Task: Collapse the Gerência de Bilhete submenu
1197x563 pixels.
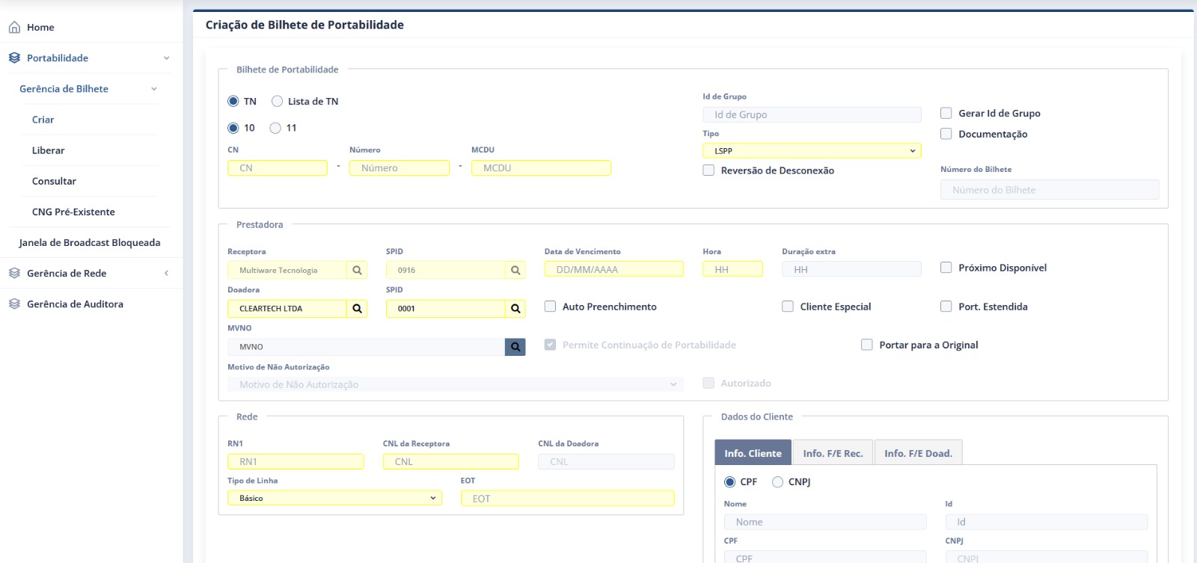Action: [x=154, y=89]
